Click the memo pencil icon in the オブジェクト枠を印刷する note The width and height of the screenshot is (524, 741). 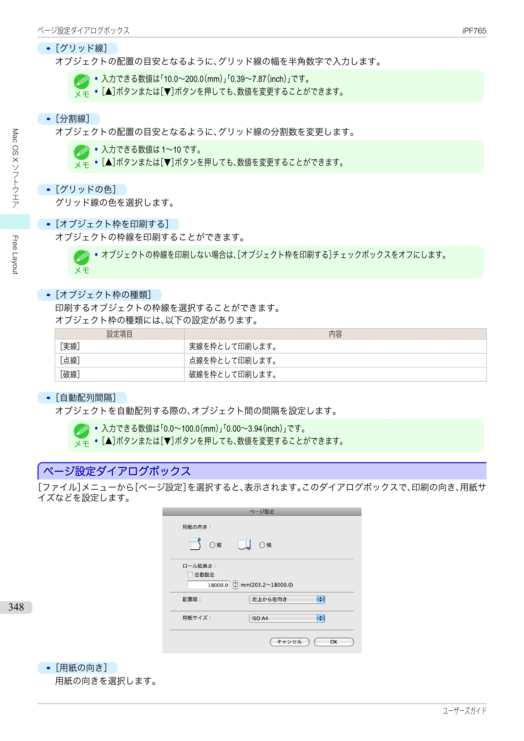[82, 257]
